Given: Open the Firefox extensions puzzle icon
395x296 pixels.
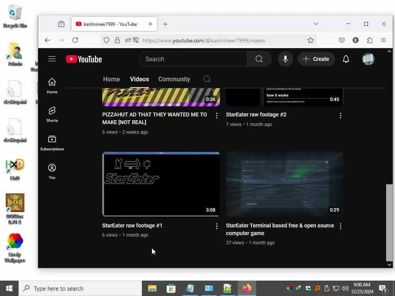Looking at the screenshot, I should point(370,40).
